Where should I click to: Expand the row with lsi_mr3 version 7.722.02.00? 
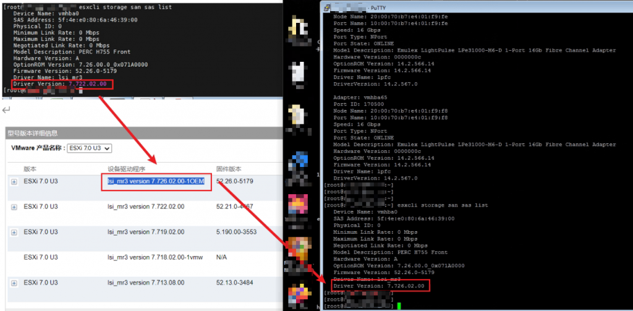[x=14, y=207]
